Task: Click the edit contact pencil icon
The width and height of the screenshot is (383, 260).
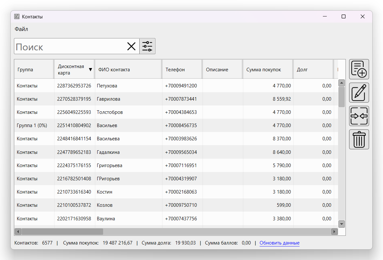Action: (359, 93)
